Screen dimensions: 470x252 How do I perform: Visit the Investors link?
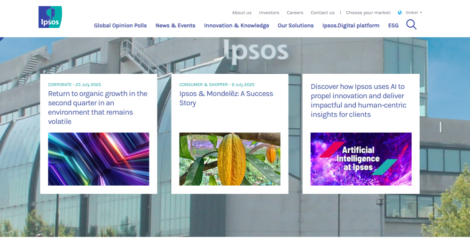269,13
